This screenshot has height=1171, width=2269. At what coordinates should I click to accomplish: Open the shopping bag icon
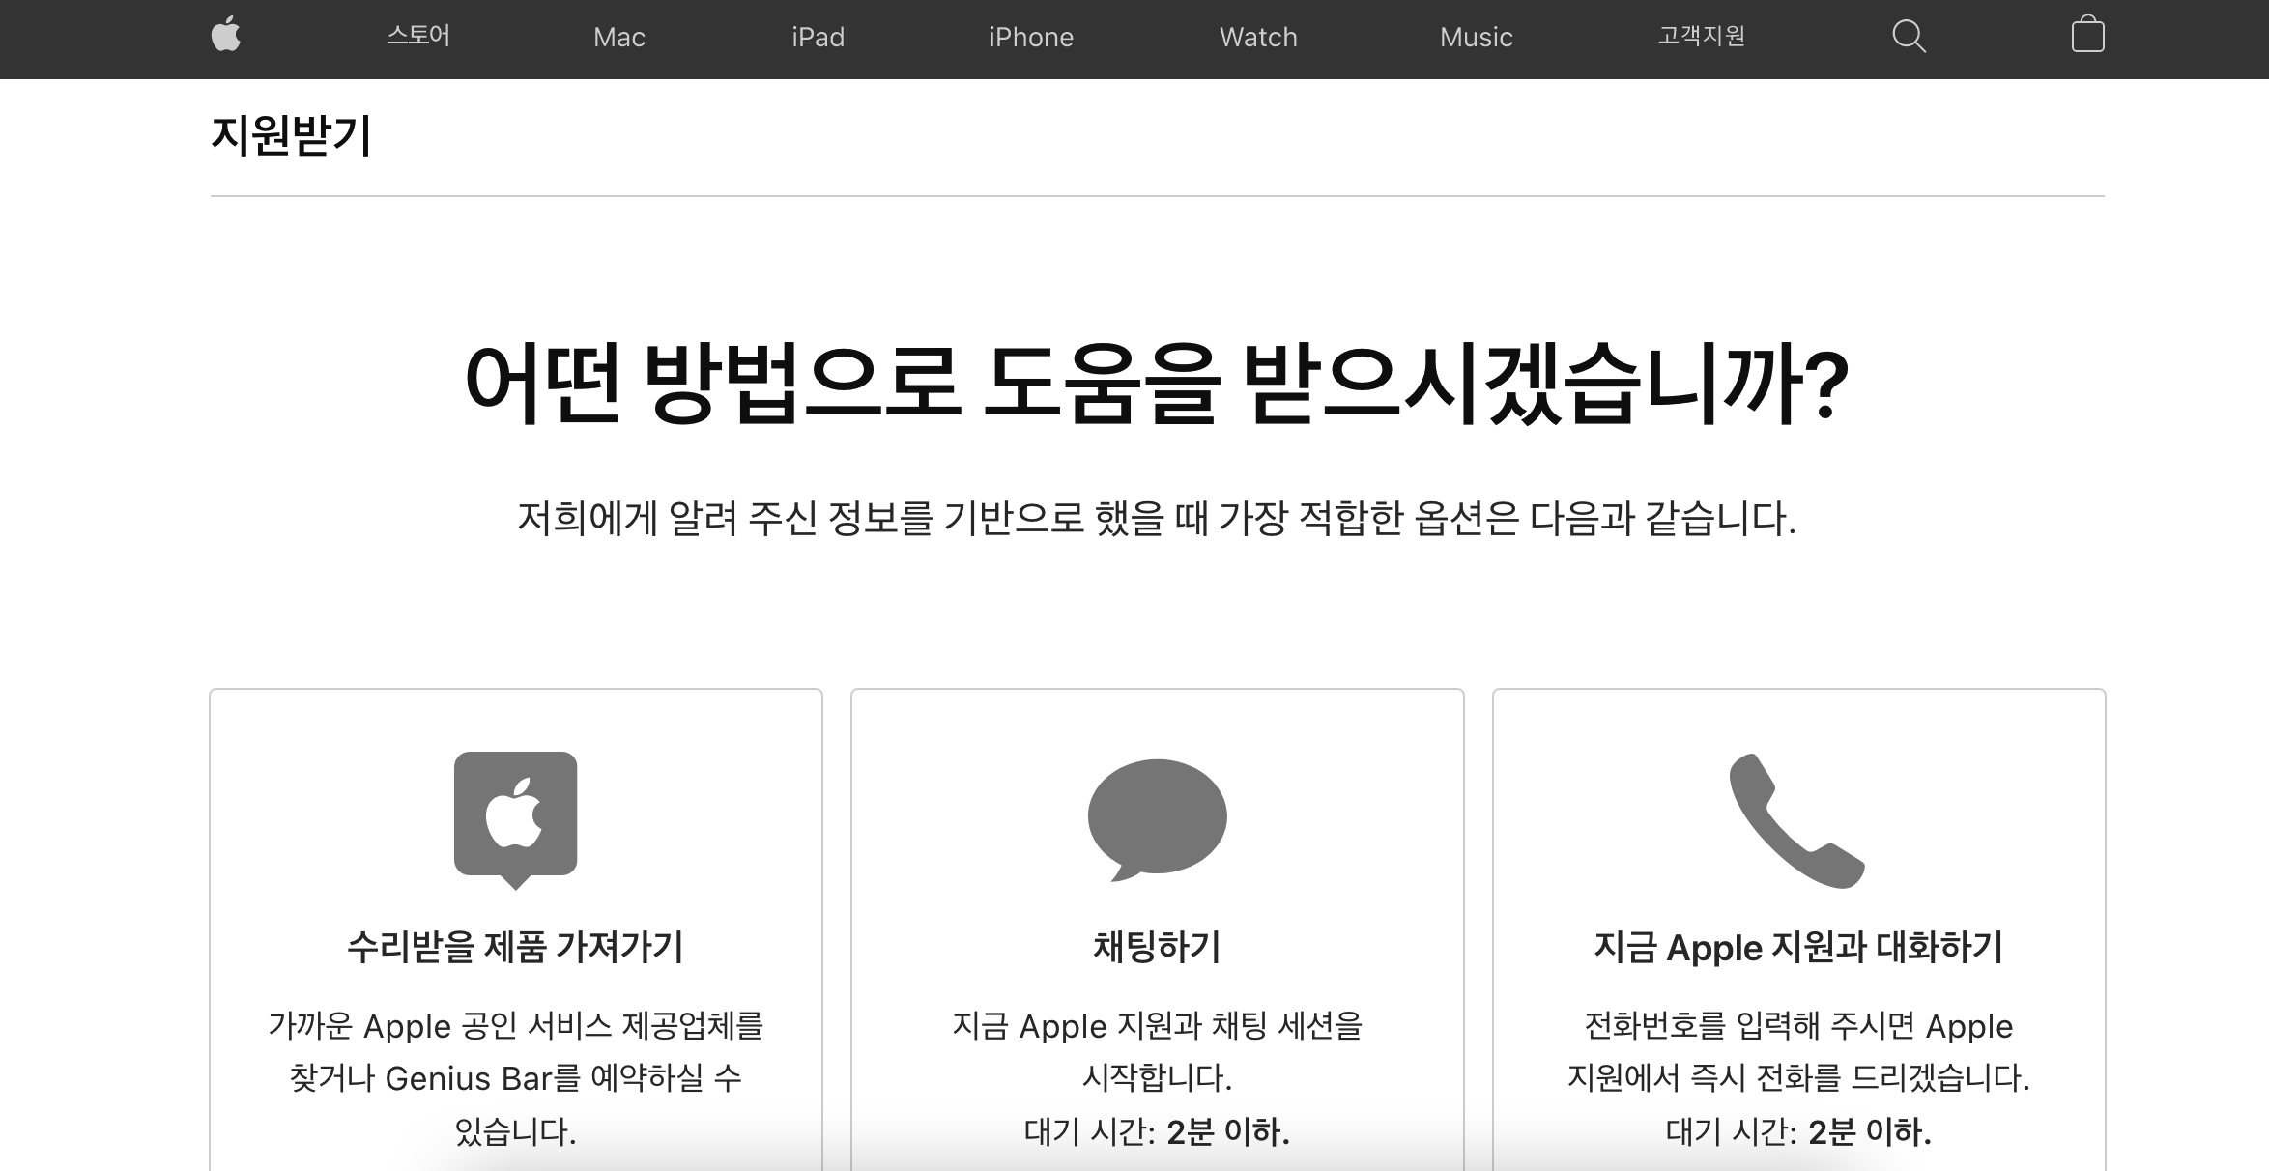(2087, 35)
